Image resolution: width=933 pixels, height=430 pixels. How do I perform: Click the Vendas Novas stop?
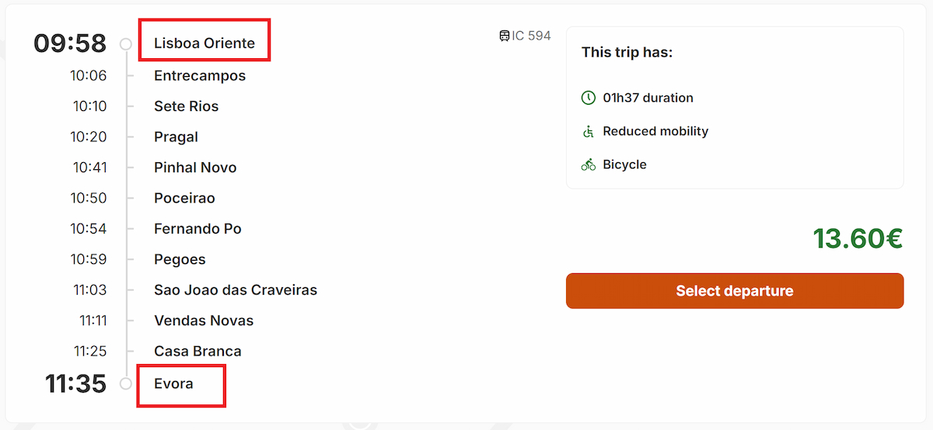point(204,321)
